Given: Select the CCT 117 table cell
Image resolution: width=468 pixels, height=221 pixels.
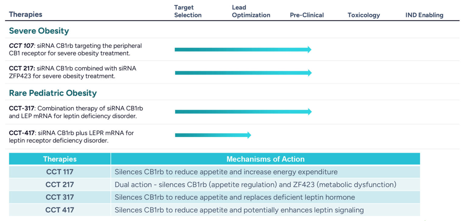Looking at the screenshot, I should (x=60, y=172).
